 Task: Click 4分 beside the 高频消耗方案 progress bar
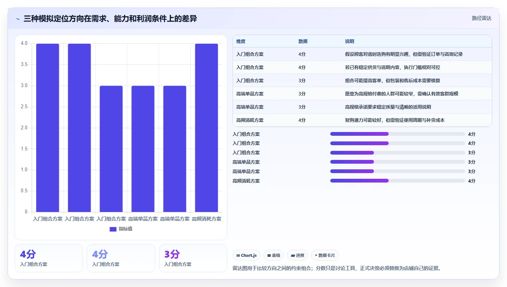click(x=472, y=181)
